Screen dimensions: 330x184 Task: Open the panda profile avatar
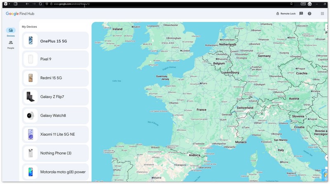pos(310,4)
